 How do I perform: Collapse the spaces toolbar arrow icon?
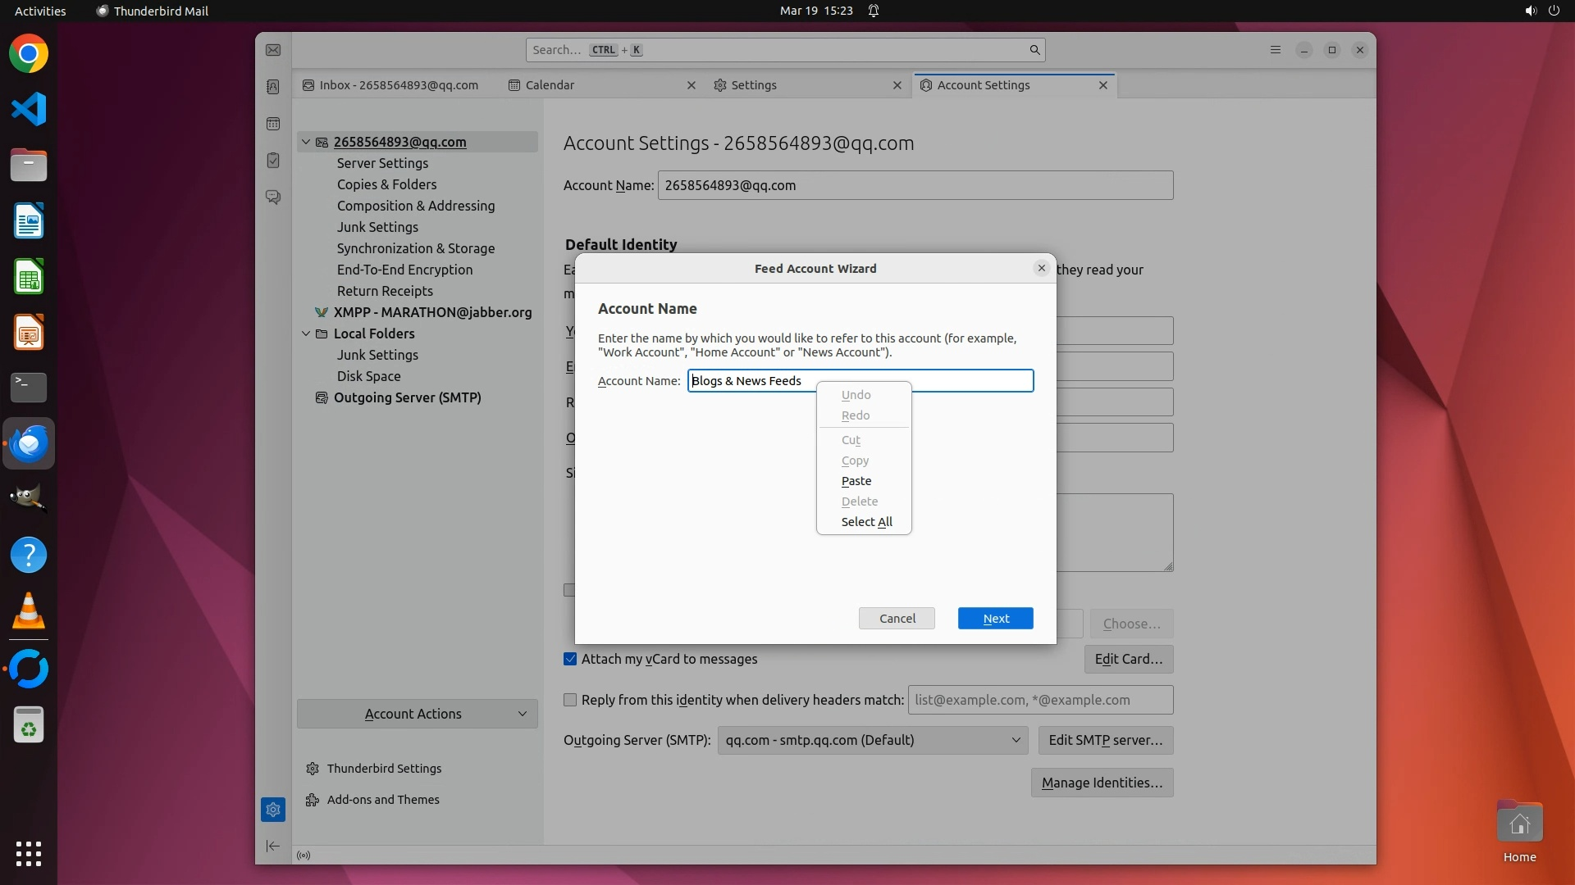coord(273,846)
